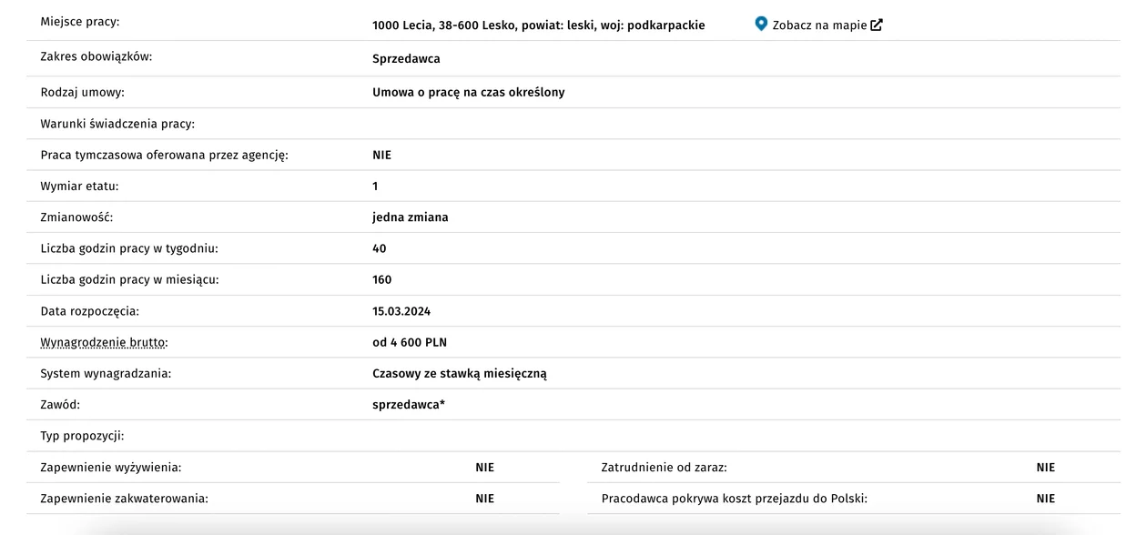Viewport: 1147px width, 535px height.
Task: Click the Miejsce pracy label
Action: [80, 21]
